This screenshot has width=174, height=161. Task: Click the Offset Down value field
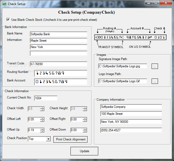(x=77, y=130)
